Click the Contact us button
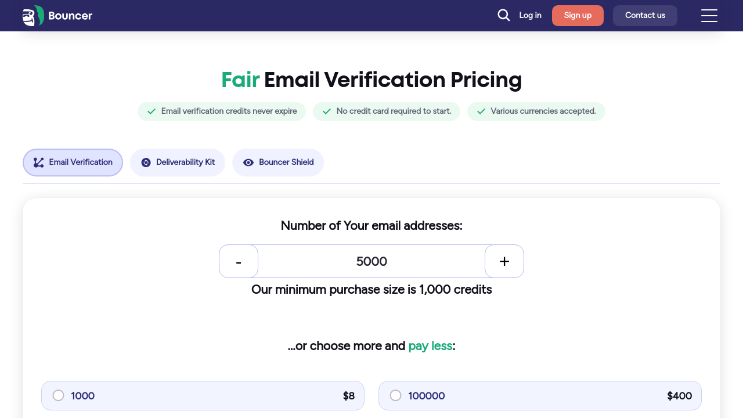This screenshot has width=743, height=418. pyautogui.click(x=645, y=16)
